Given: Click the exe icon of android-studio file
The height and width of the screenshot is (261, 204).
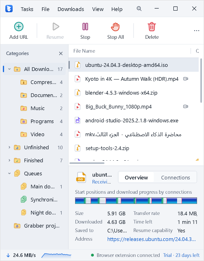Looking at the screenshot, I should click(x=78, y=120).
